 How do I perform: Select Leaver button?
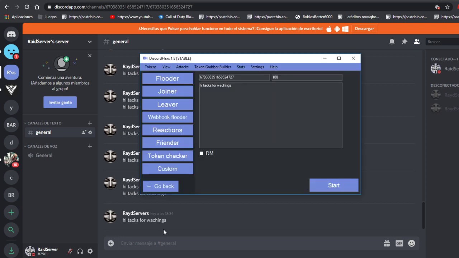(167, 104)
